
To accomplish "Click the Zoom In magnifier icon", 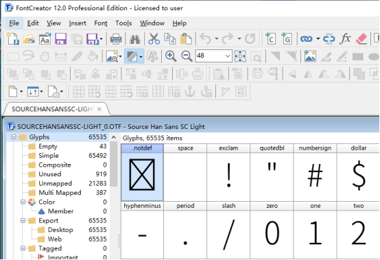I will point(171,56).
